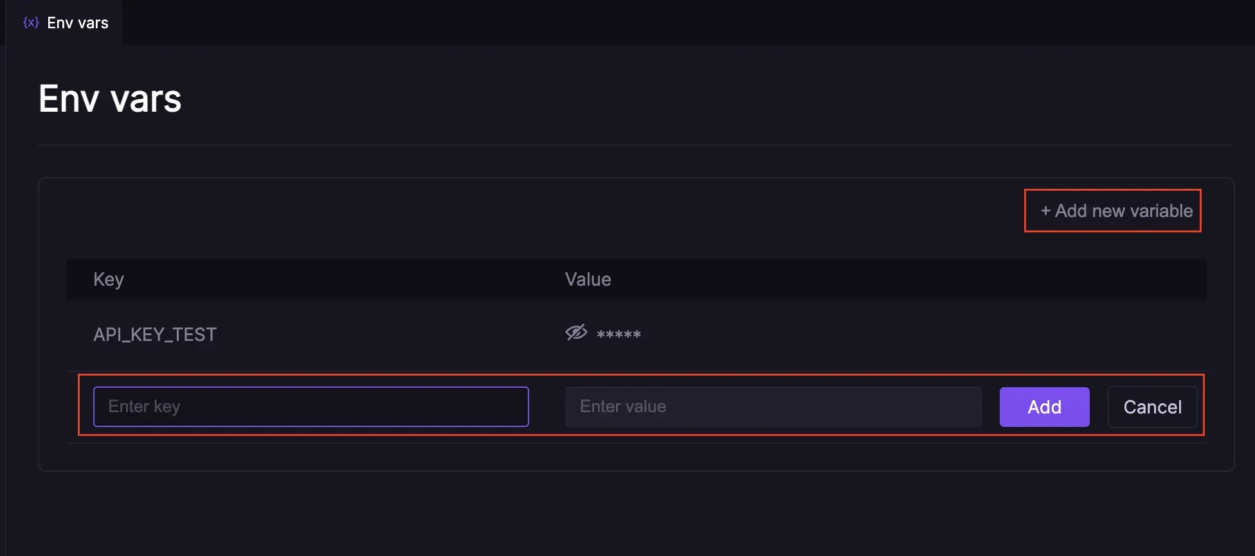Click blank panel area below the input row
1255x556 pixels.
(637, 457)
